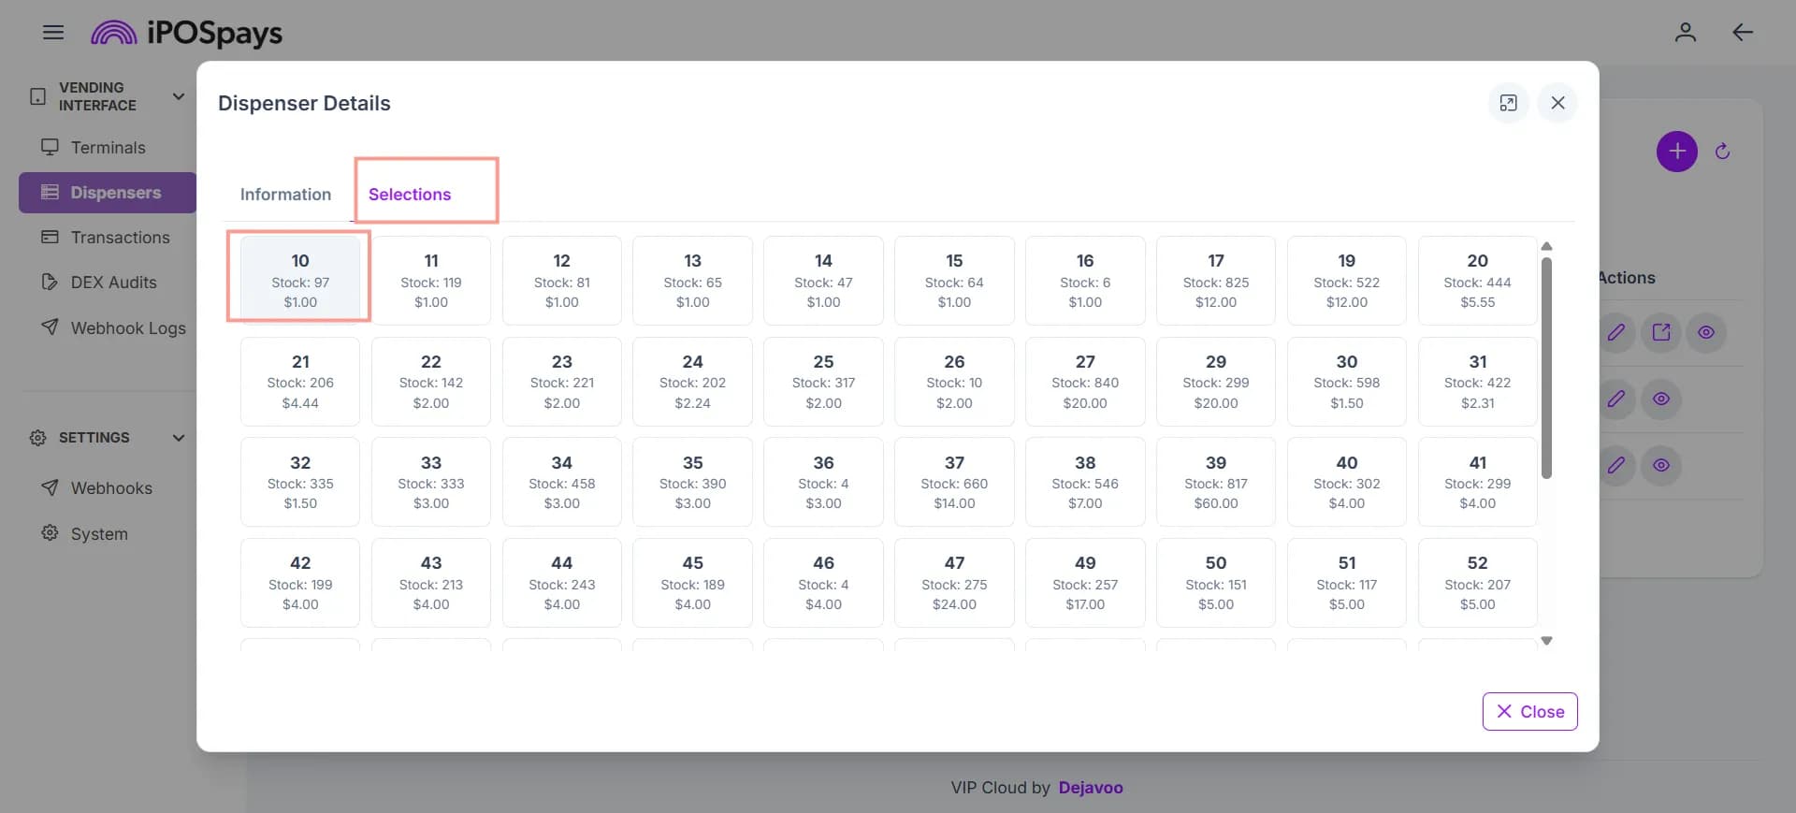Toggle the second row eye view icon

pos(1661,399)
